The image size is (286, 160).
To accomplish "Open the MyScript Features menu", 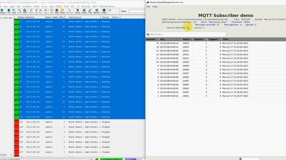I will tap(107, 6).
